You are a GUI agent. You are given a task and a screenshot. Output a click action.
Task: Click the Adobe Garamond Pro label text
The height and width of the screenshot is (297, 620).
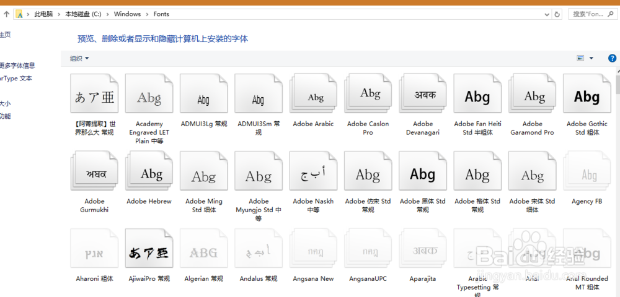(532, 128)
